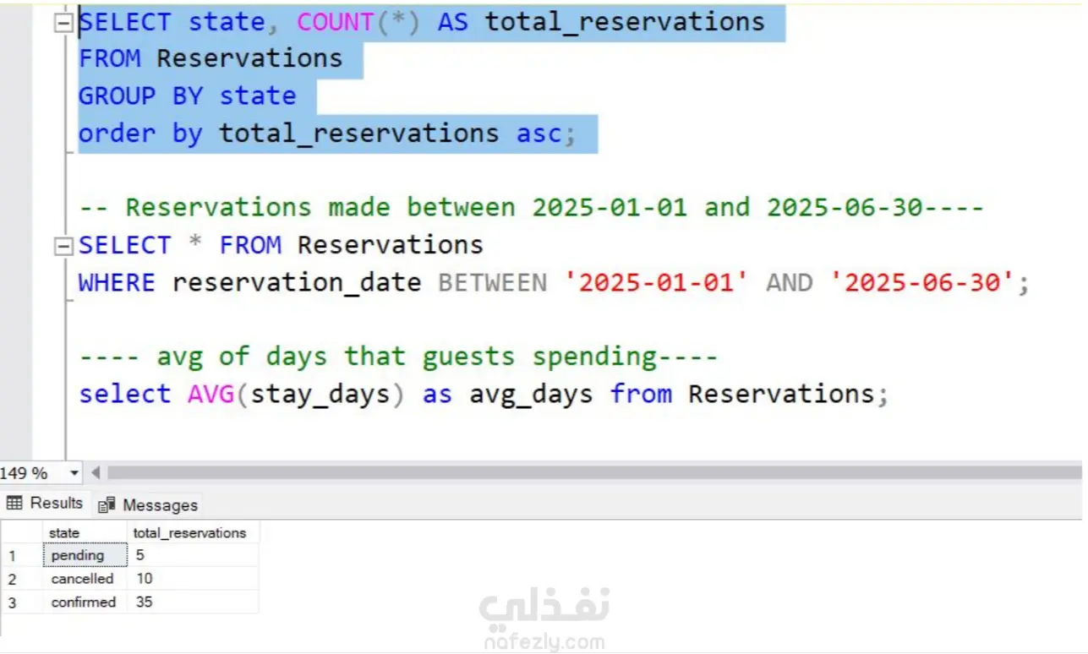Select the top-left corner cell of results grid
Screen dimensions: 1088x654
[21, 533]
